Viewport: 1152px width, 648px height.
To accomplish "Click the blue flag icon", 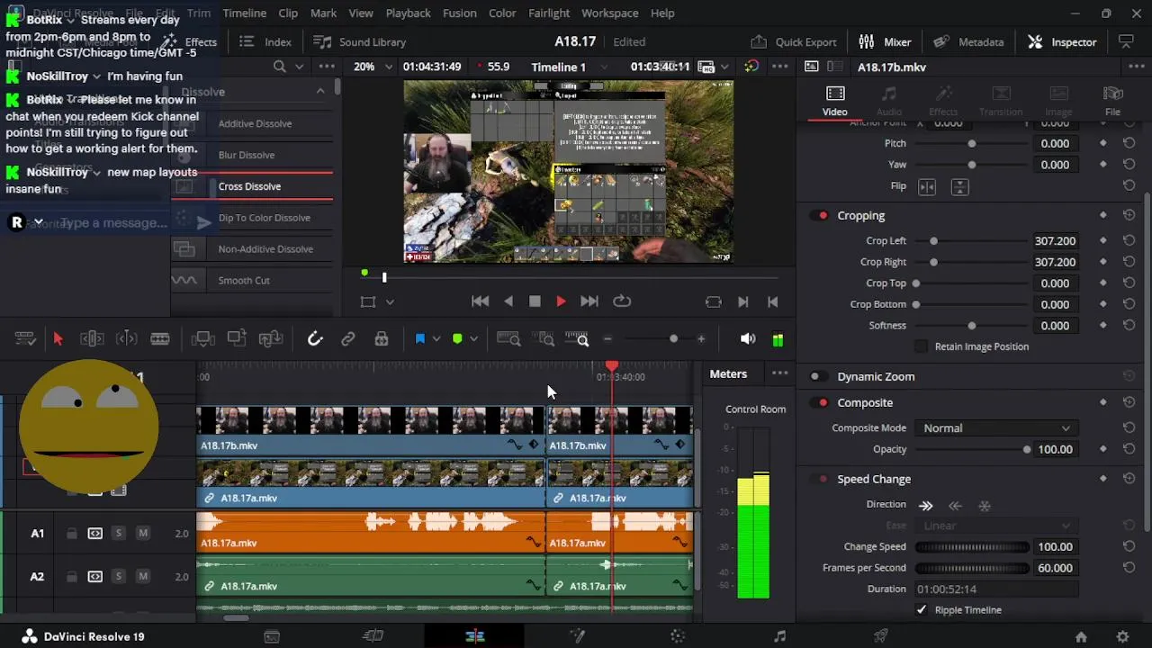I will [x=419, y=338].
